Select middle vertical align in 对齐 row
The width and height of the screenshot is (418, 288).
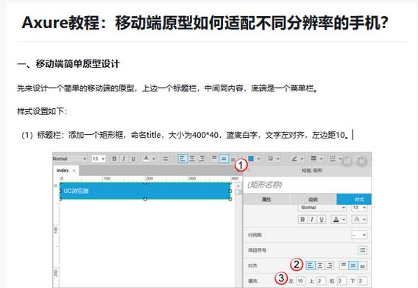(x=353, y=265)
